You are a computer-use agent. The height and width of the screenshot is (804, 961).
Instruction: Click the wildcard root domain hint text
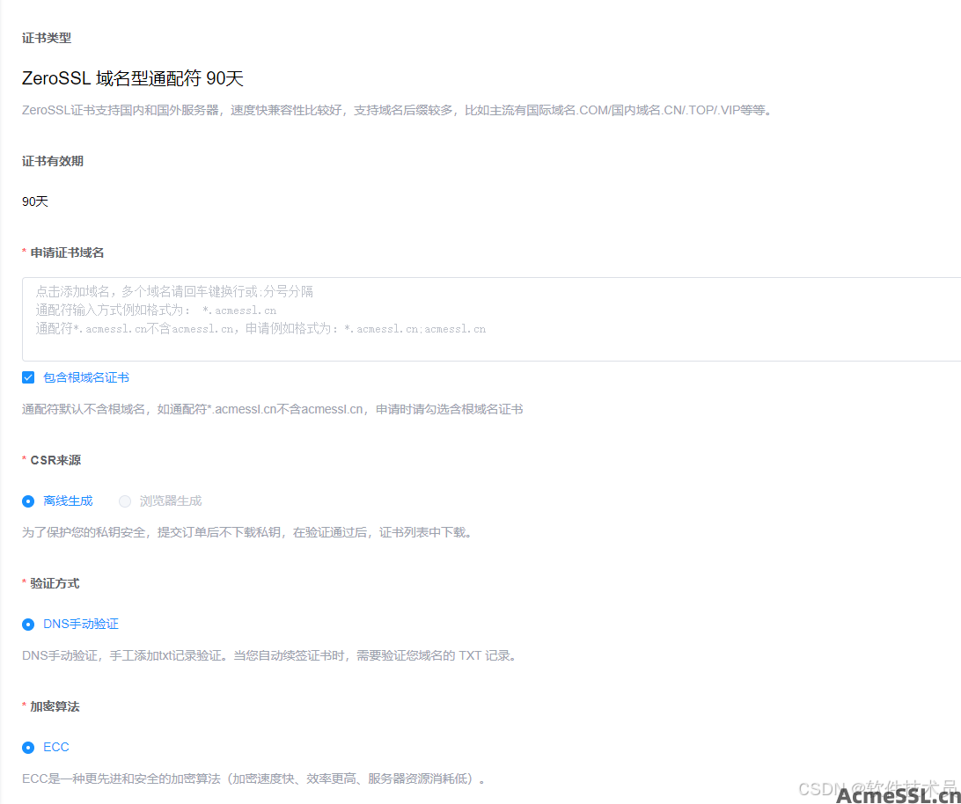[x=272, y=409]
